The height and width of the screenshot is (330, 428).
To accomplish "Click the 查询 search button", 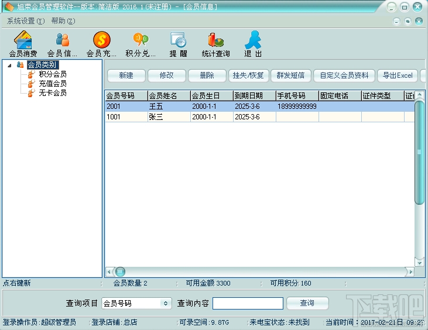I will pos(307,303).
